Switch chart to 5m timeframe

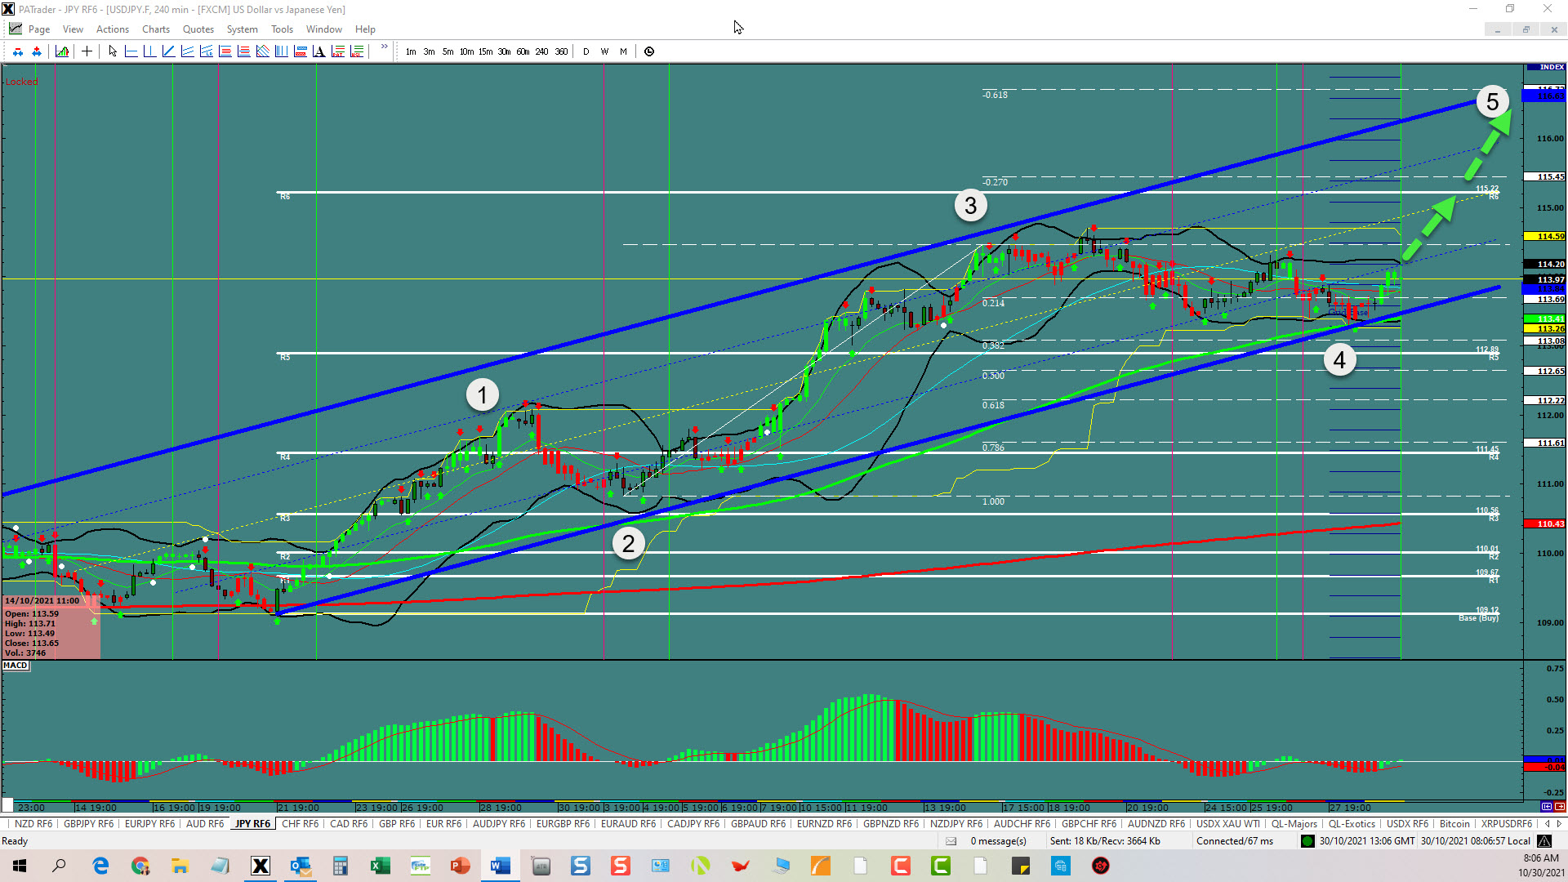click(x=448, y=51)
